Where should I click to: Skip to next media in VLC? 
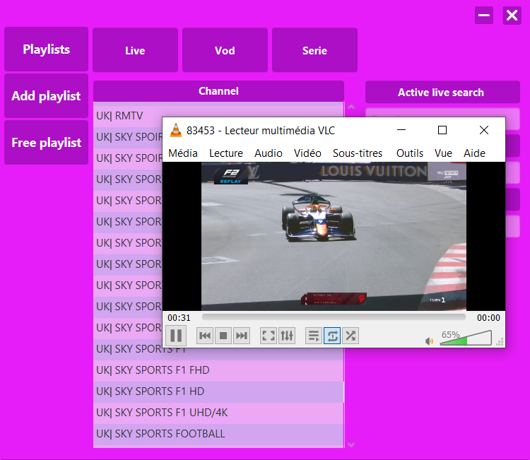click(x=242, y=336)
